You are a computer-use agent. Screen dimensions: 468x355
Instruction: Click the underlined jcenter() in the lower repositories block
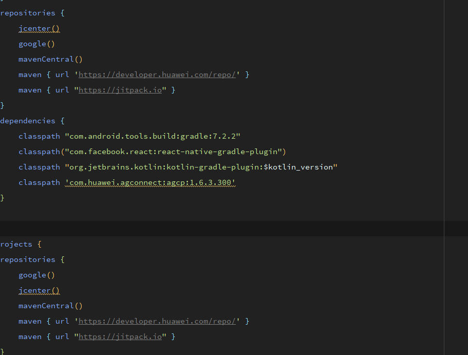point(39,290)
